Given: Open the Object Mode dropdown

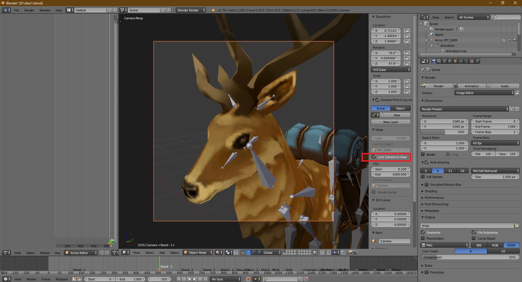Looking at the screenshot, I should (x=197, y=252).
